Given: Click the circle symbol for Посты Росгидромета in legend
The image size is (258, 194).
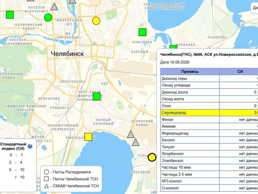Looking at the screenshot, I should (x=46, y=172).
